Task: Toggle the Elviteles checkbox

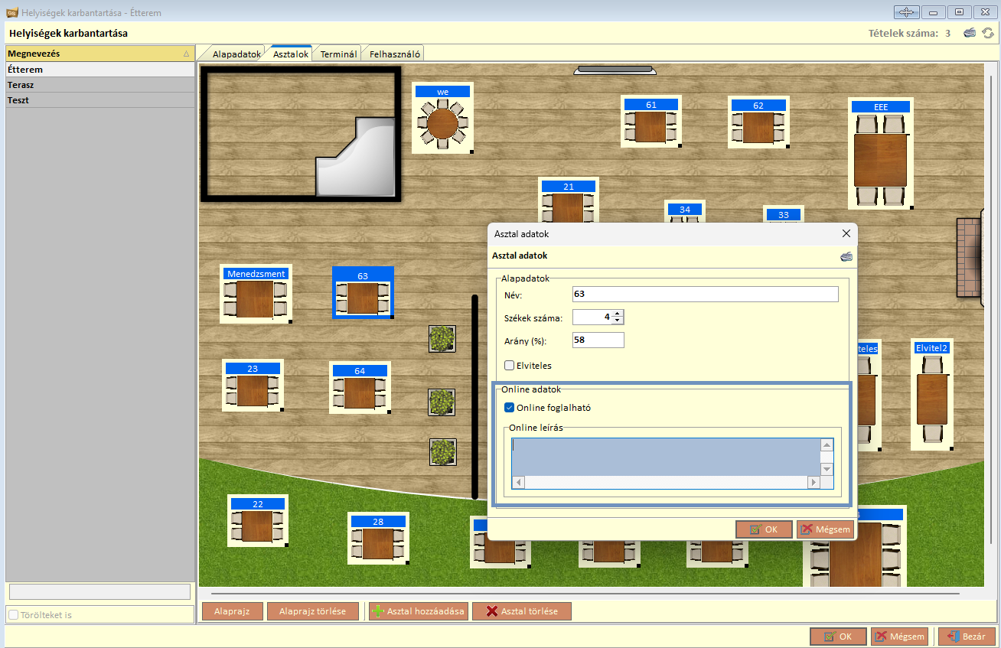Action: (510, 366)
